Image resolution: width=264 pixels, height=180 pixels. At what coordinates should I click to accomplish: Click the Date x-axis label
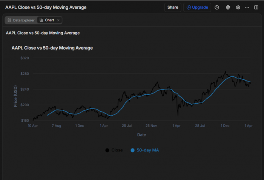(141, 135)
